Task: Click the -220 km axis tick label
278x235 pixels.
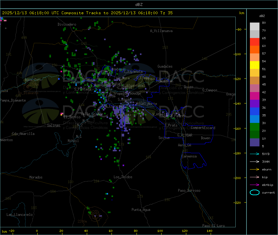Action: pos(238,203)
